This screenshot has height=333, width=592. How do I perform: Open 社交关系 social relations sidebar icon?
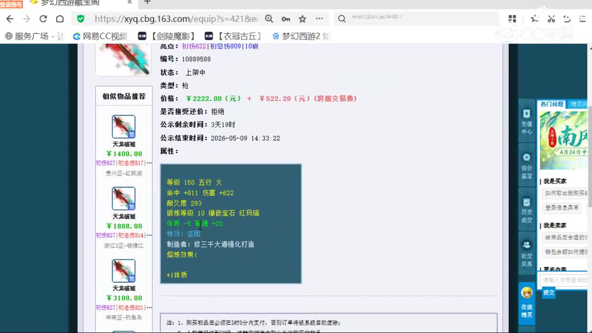[x=527, y=253]
